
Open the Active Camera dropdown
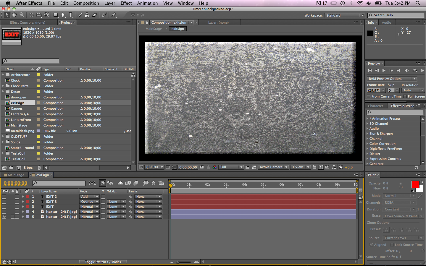273,167
